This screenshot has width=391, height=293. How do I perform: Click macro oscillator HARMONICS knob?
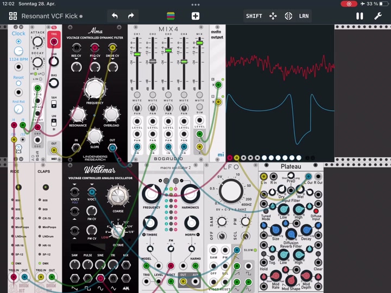[190, 194]
